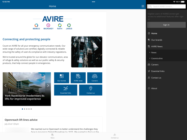Screen dimensions: 187x140
Task: Select the fourth carousel dot
Action: click(29, 109)
